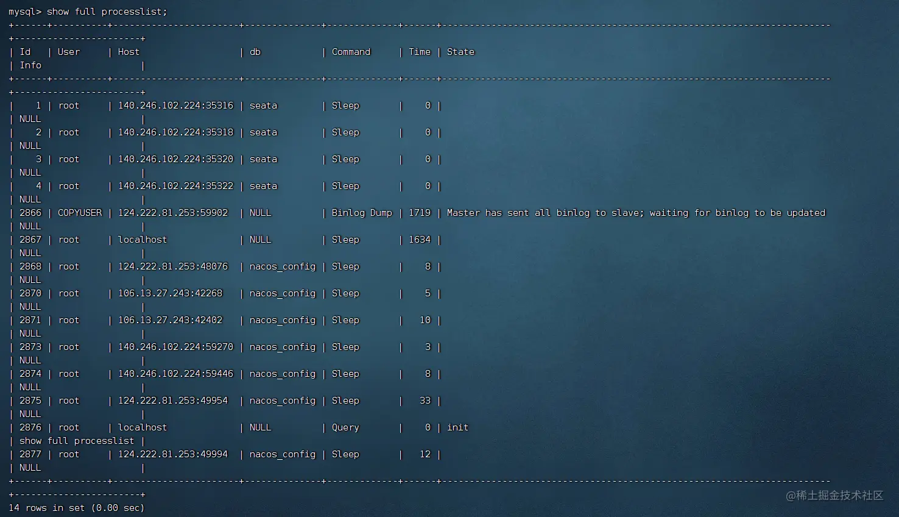Select the 'User' column header
Screen dimensions: 899x517
(69, 52)
